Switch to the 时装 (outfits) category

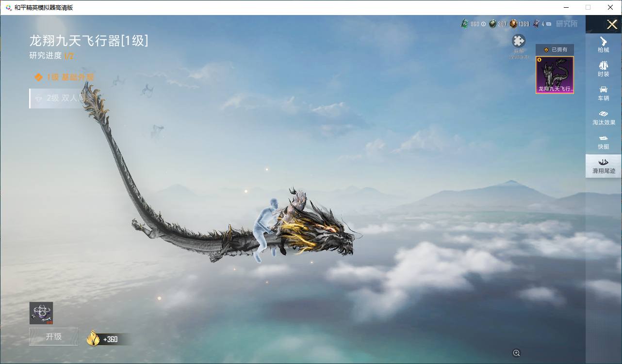click(x=604, y=69)
